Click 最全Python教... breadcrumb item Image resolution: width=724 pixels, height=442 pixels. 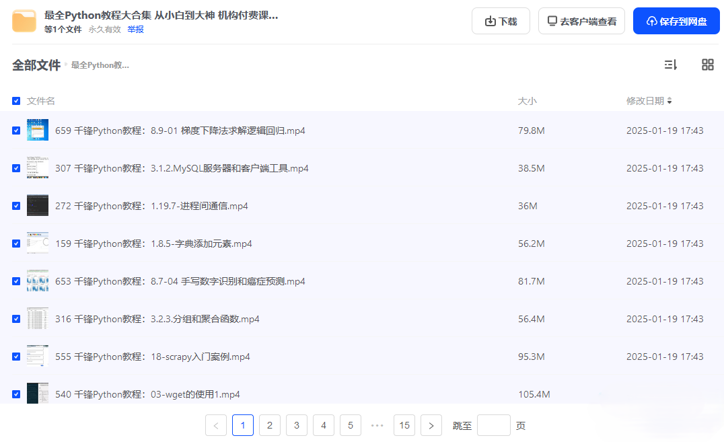pos(100,65)
